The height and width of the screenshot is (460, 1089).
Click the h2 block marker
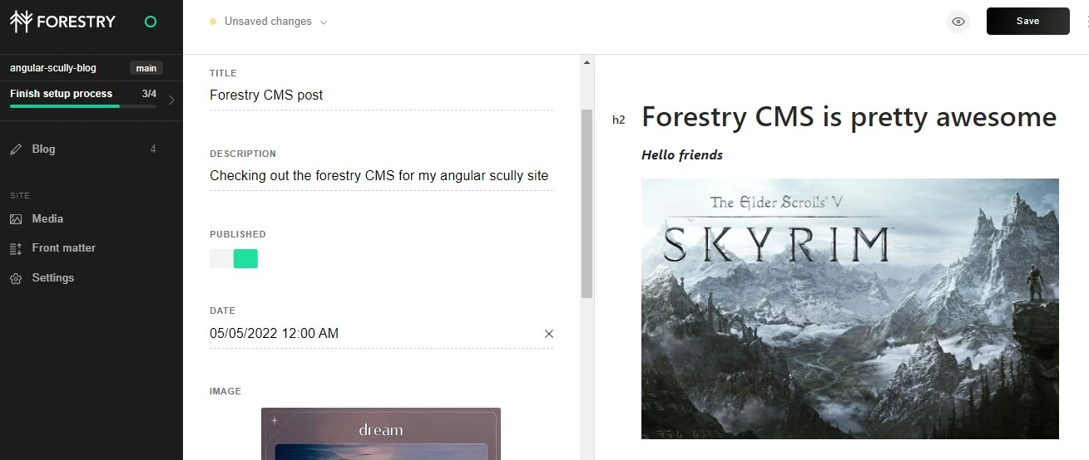[x=618, y=120]
